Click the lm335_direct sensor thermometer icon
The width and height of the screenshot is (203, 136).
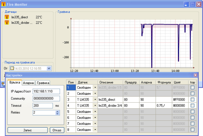pos(7,17)
